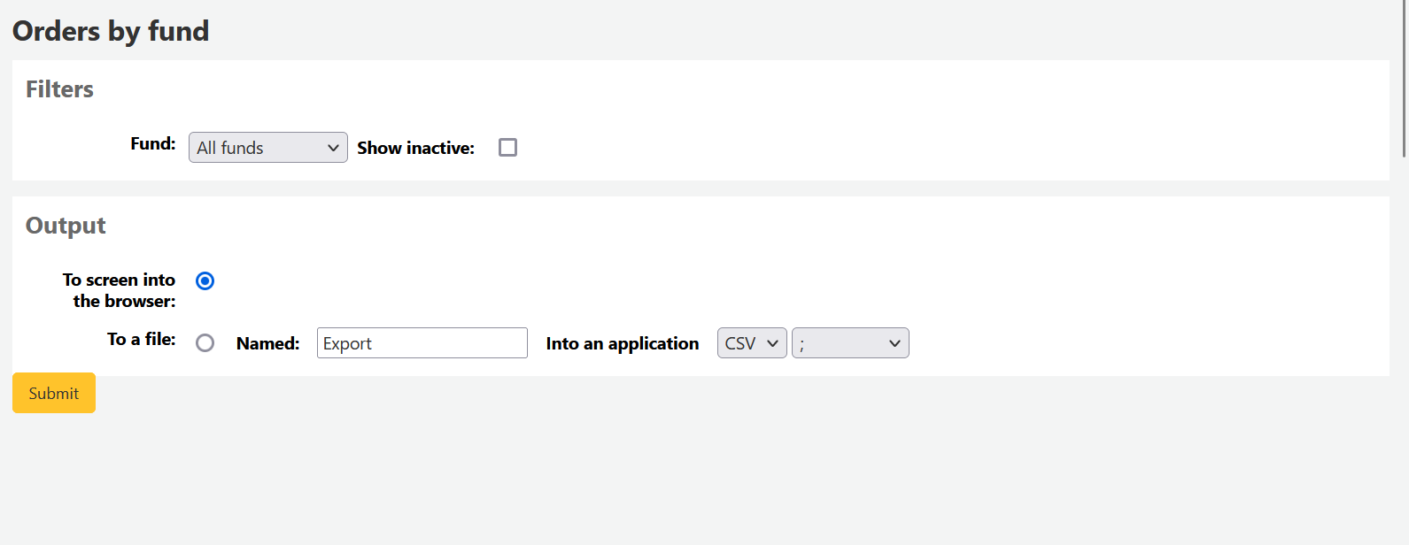Click the Orders by fund page heading
The width and height of the screenshot is (1409, 545).
tap(111, 31)
